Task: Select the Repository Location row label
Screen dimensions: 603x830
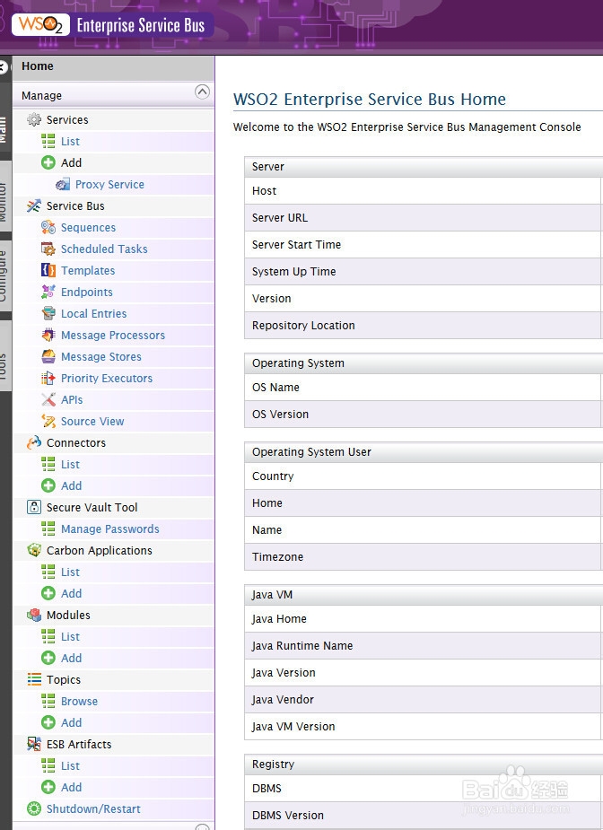Action: click(303, 326)
